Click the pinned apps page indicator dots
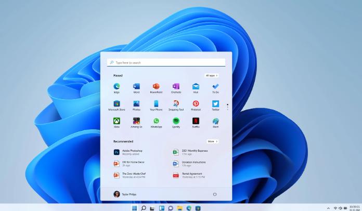 click(x=228, y=107)
